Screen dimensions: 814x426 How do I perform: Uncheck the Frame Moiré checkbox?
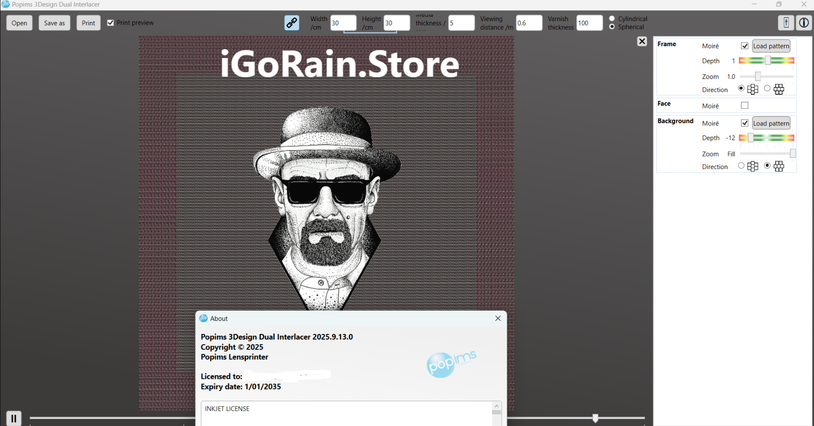(745, 46)
